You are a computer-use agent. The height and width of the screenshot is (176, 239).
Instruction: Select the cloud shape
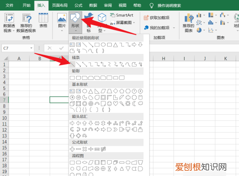(141, 104)
